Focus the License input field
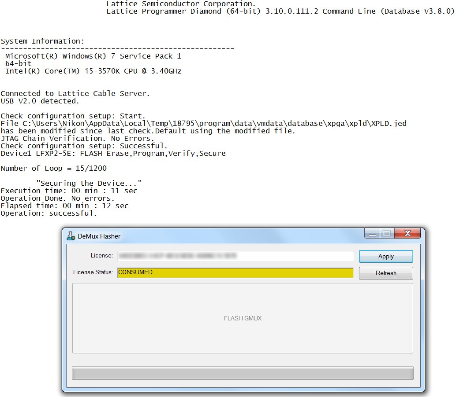This screenshot has height=397, width=456. [x=235, y=256]
